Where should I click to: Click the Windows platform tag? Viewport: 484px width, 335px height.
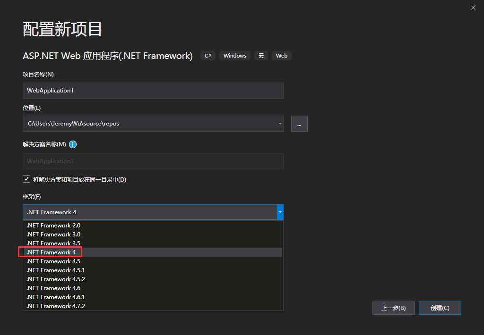(x=235, y=56)
